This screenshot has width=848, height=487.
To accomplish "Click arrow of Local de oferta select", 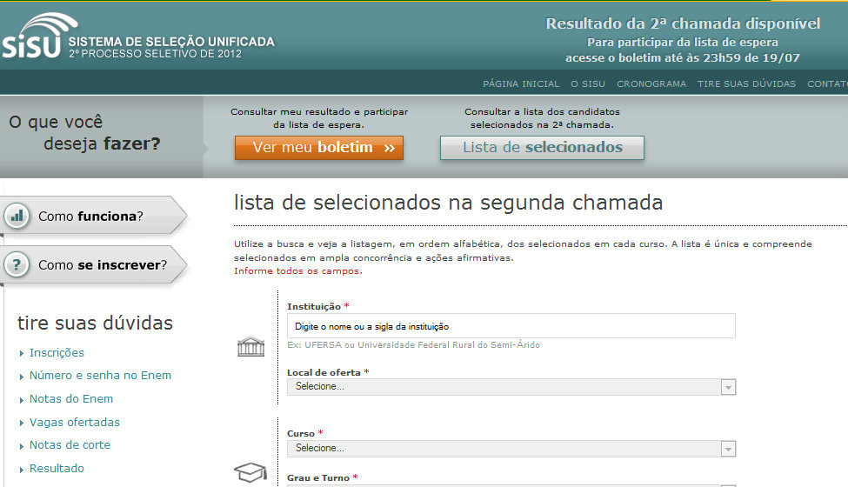I will [x=729, y=387].
